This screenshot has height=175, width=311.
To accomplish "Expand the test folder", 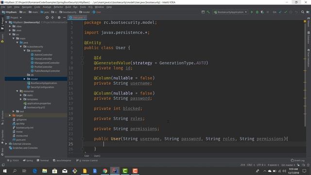I will [x=14, y=111].
